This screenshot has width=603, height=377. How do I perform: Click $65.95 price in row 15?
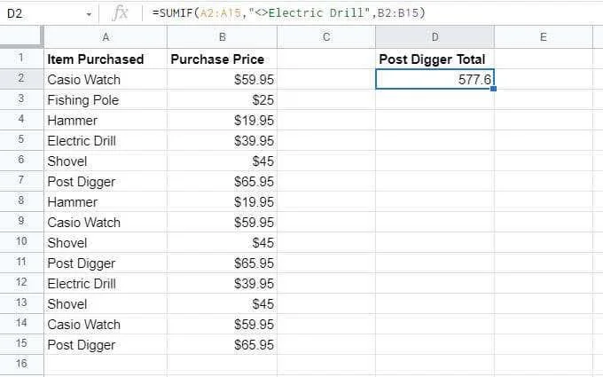click(x=222, y=344)
